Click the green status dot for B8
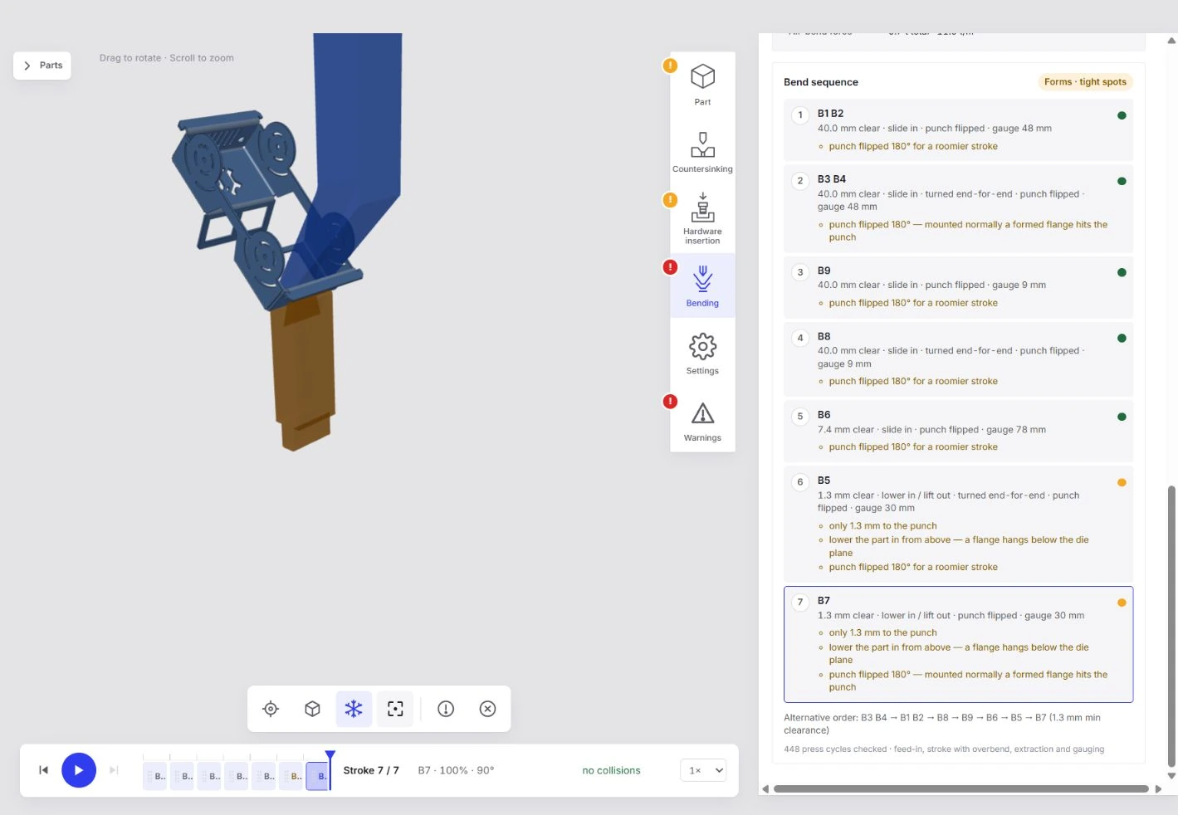Viewport: 1178px width, 815px height. click(x=1122, y=338)
